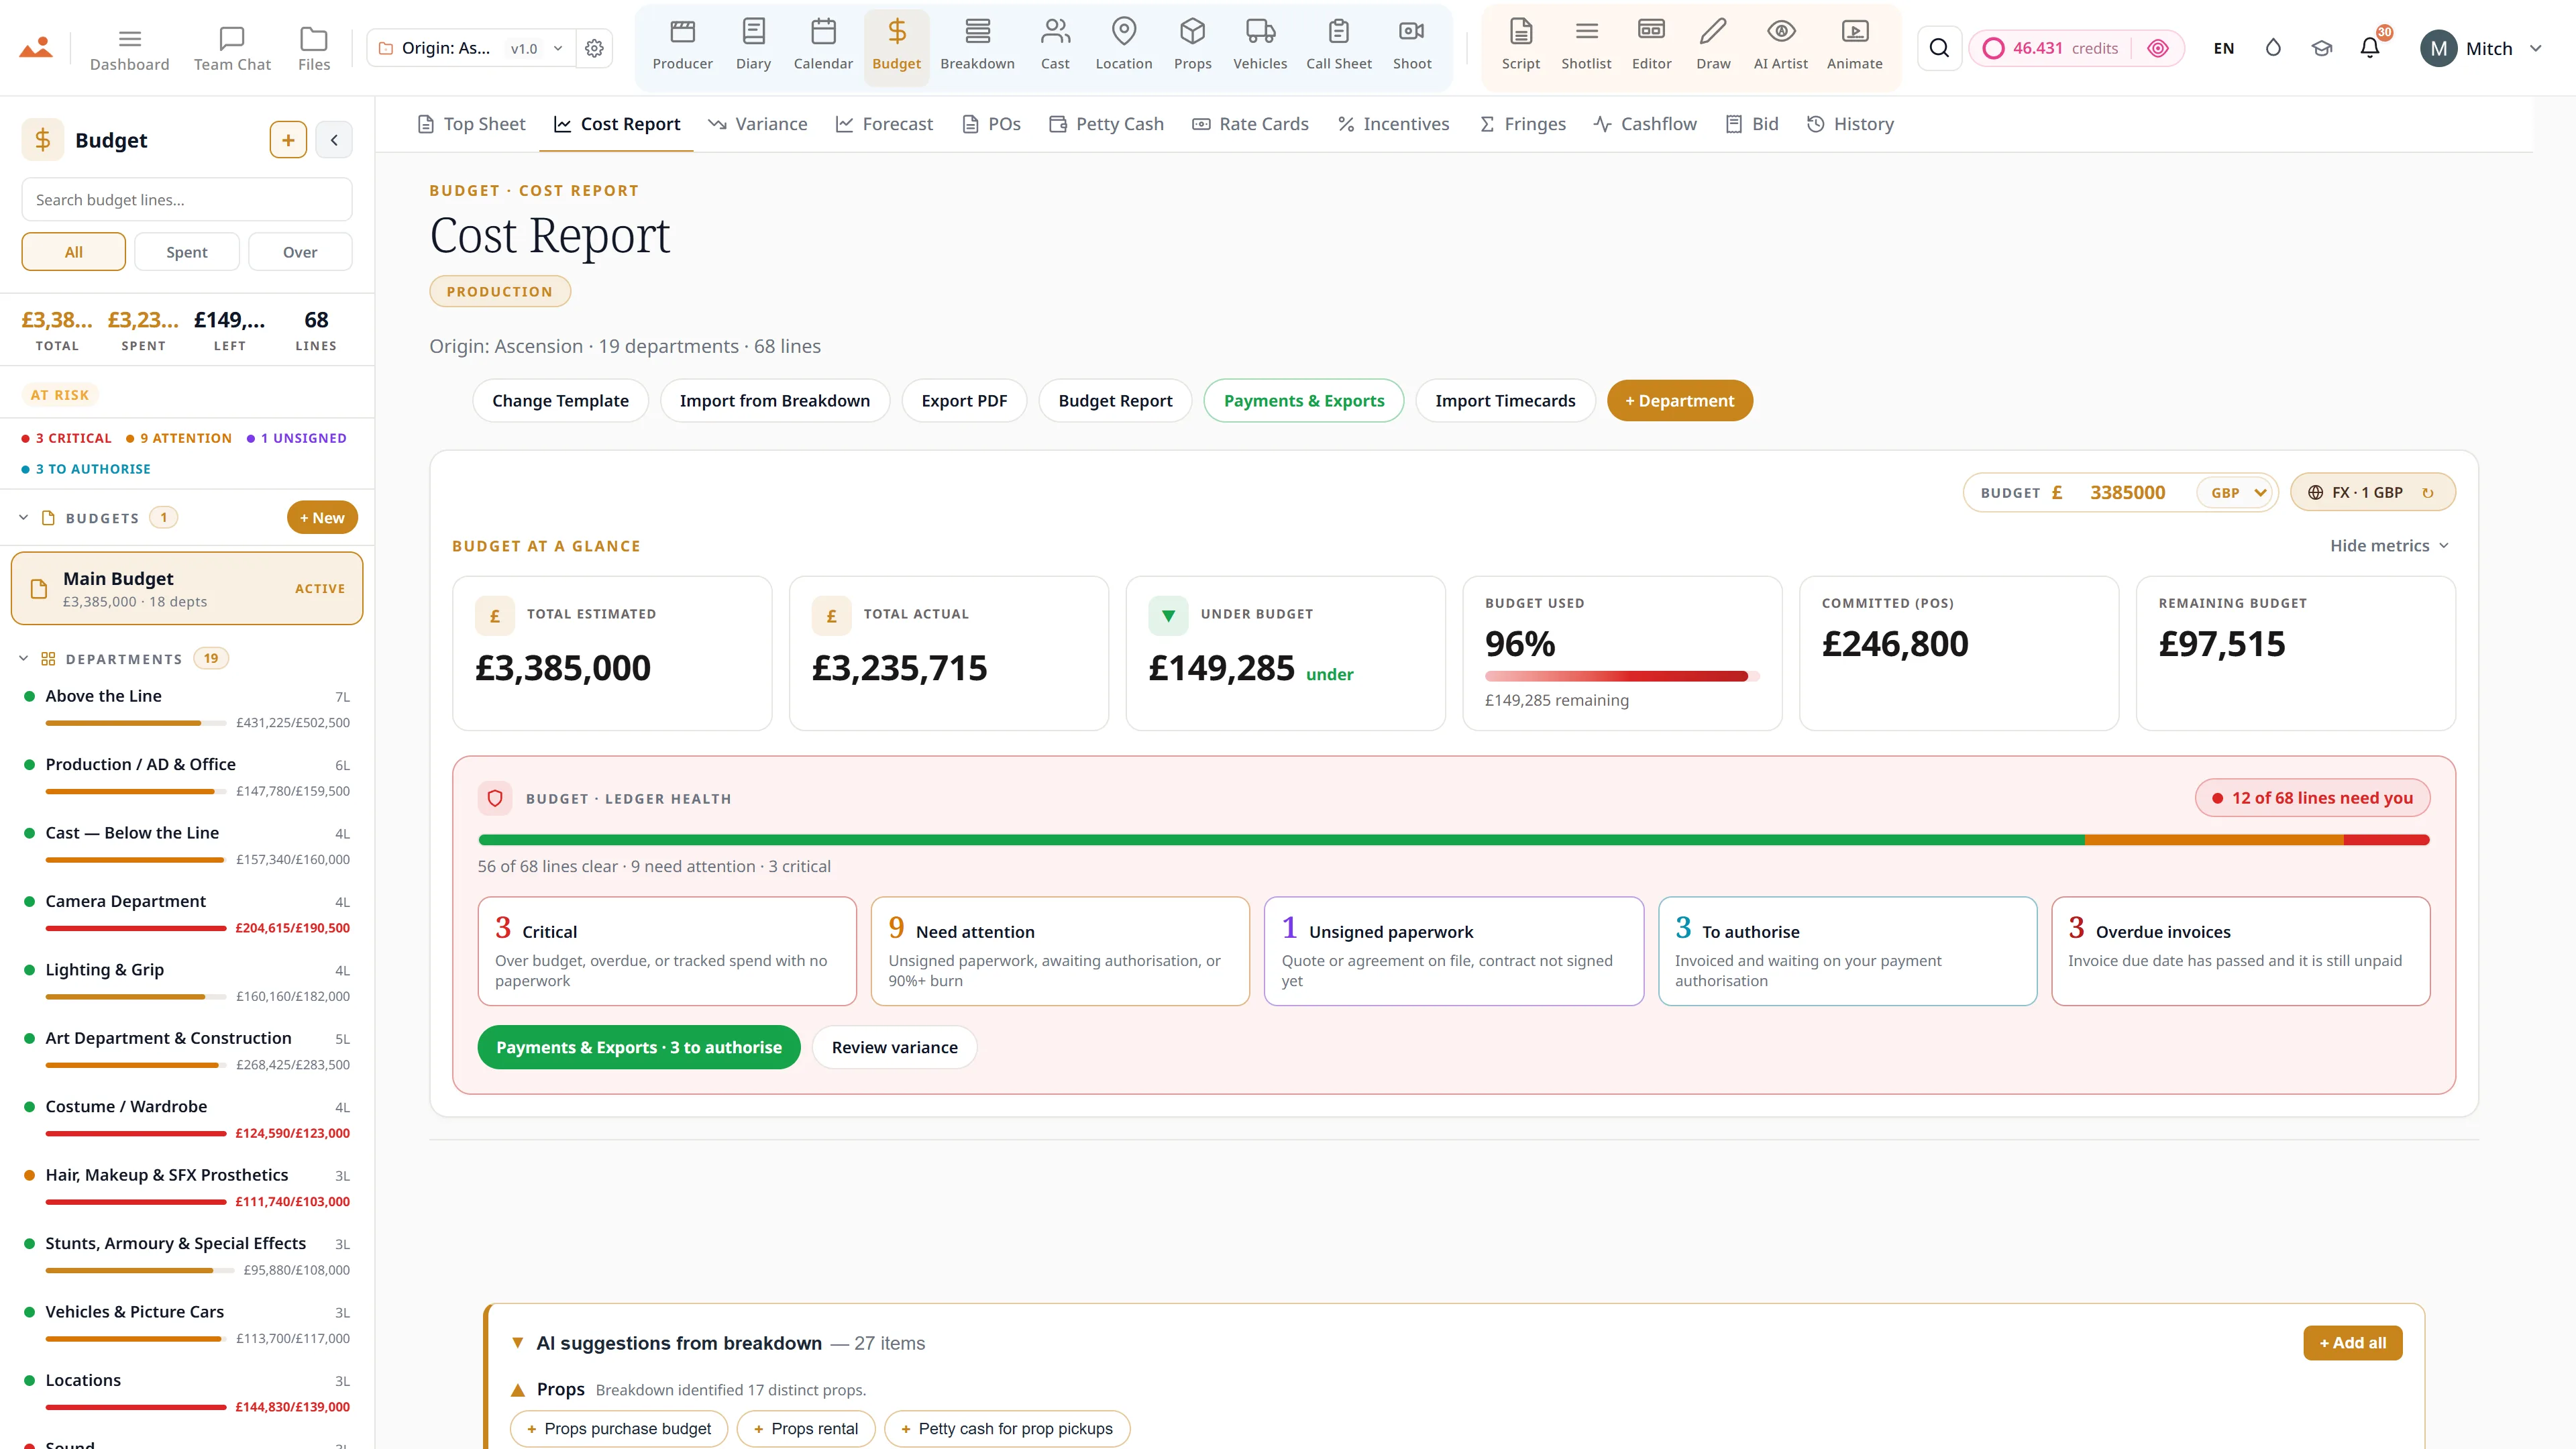2576x1449 pixels.
Task: Open the Editor tool
Action: (x=1651, y=46)
